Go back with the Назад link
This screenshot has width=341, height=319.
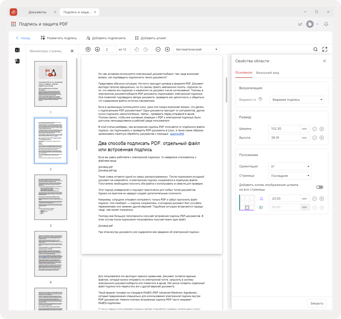click(23, 38)
